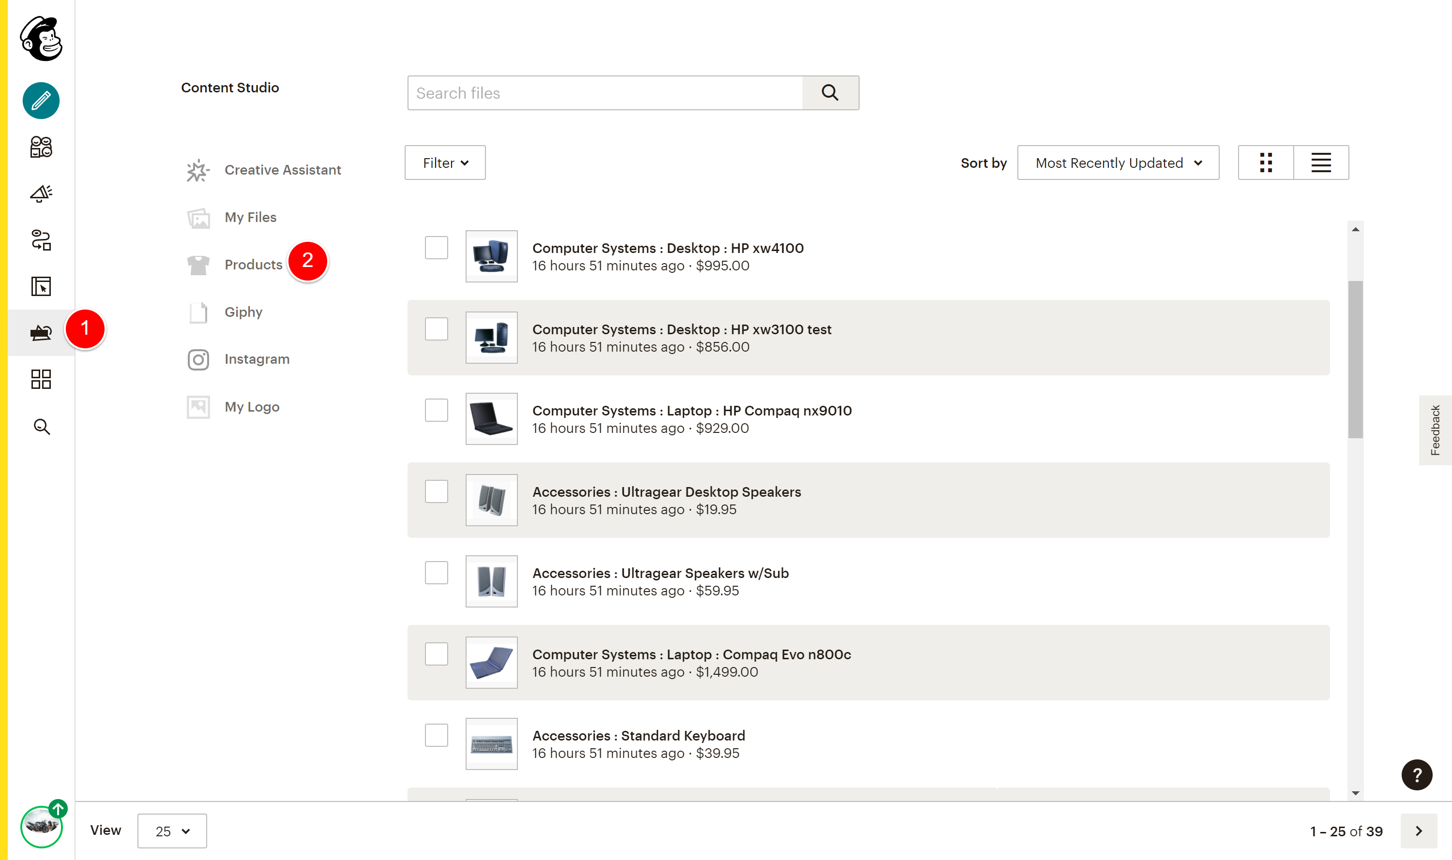The height and width of the screenshot is (860, 1452).
Task: Open the Campaigns megaphone icon
Action: [41, 193]
